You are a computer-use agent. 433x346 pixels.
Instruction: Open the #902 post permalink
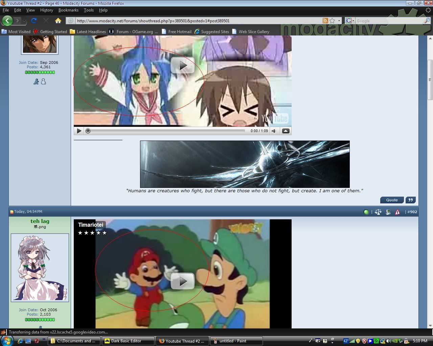(412, 212)
